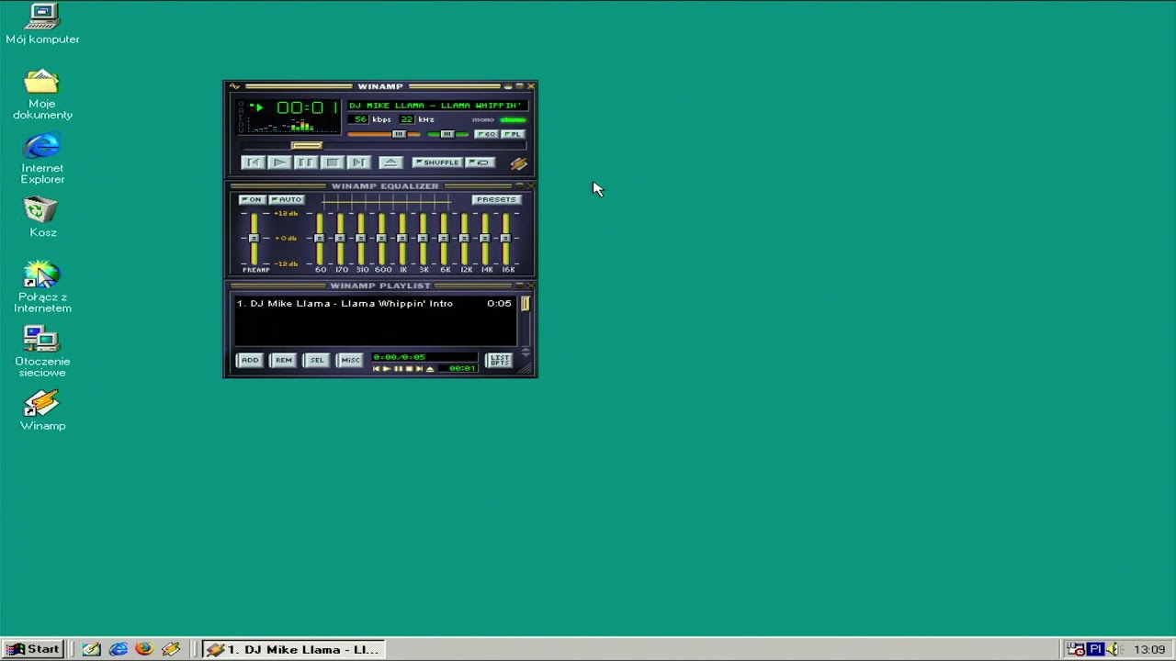Toggle the equalizer ON button

pyautogui.click(x=251, y=199)
